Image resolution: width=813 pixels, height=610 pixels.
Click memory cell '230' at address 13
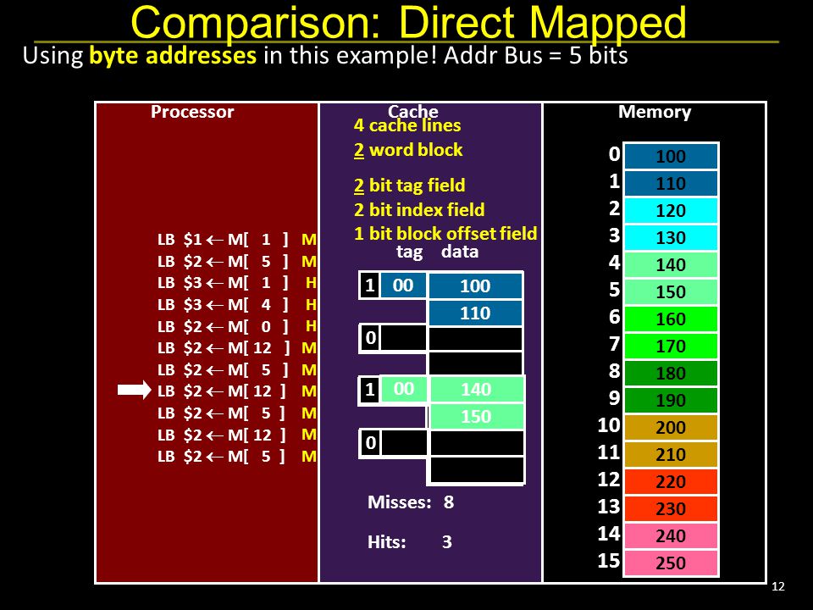click(x=671, y=508)
